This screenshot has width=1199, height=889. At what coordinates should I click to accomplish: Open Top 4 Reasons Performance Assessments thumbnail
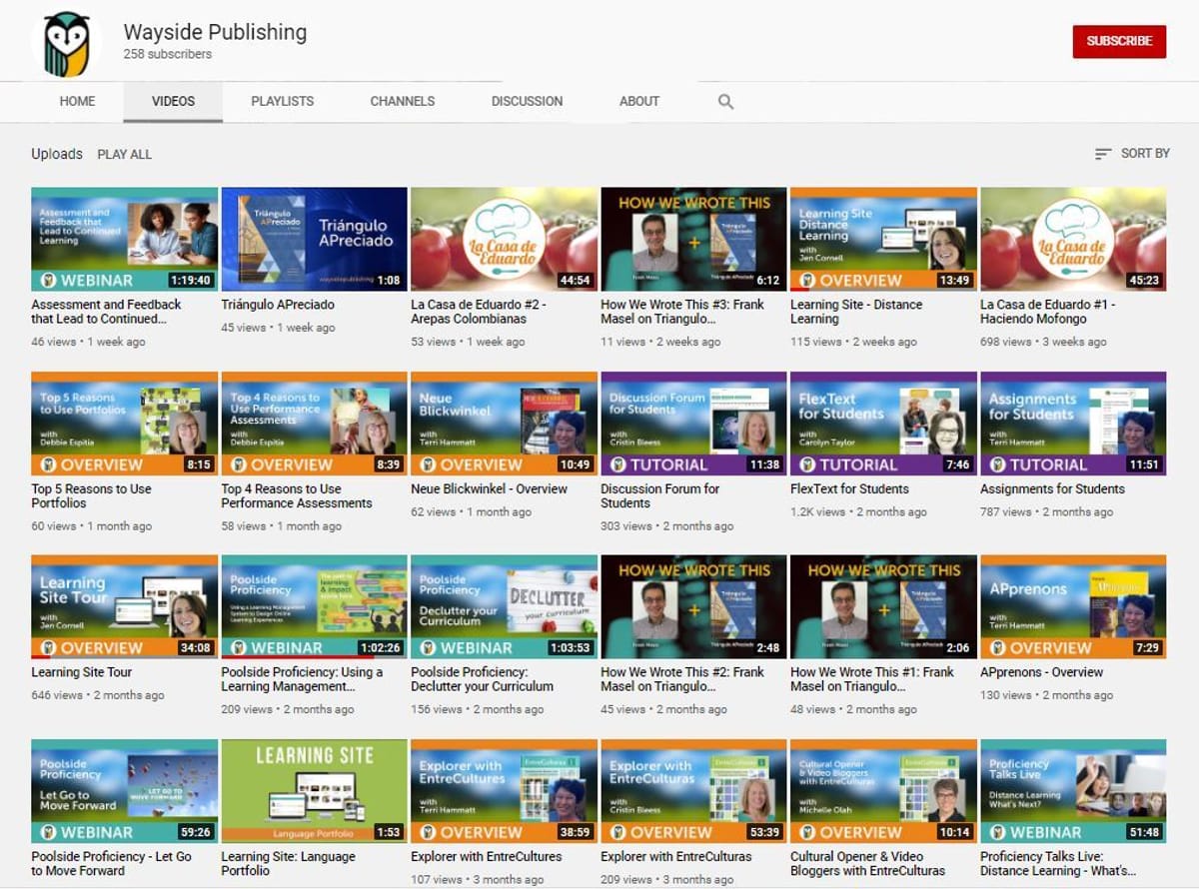tap(314, 424)
